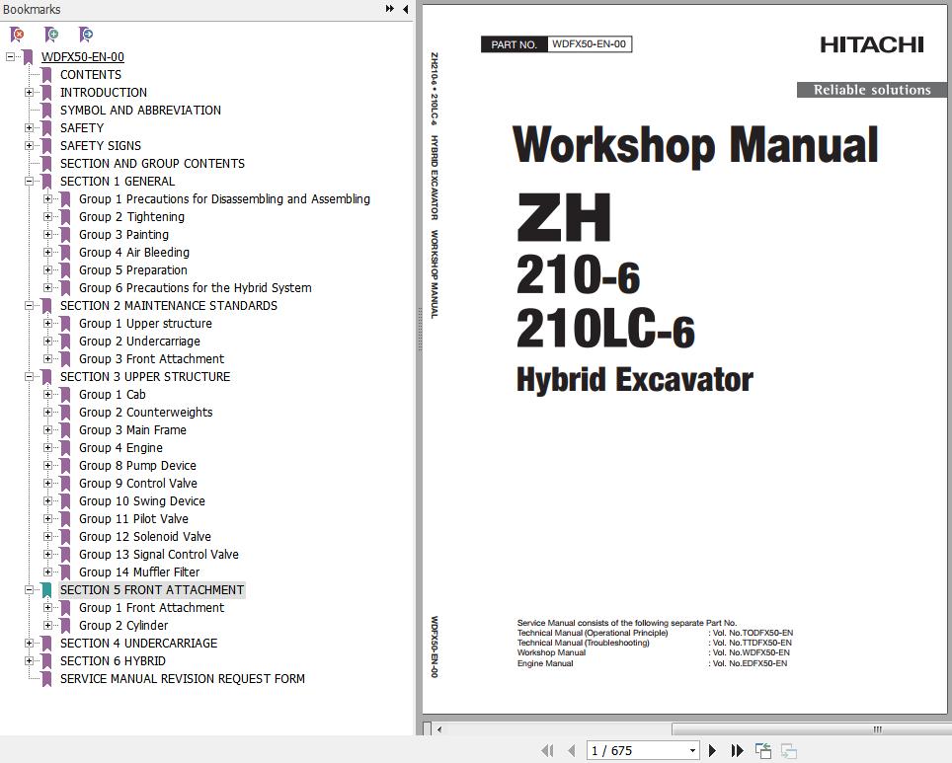Open Group 2 Tightening bookmark
This screenshot has height=763, width=952.
(x=131, y=217)
